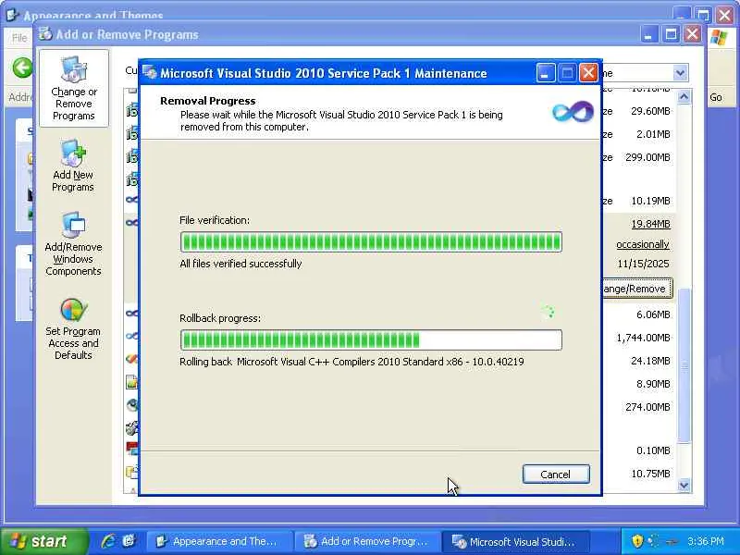This screenshot has width=740, height=555.
Task: Click the occasionally usage link
Action: click(x=642, y=244)
